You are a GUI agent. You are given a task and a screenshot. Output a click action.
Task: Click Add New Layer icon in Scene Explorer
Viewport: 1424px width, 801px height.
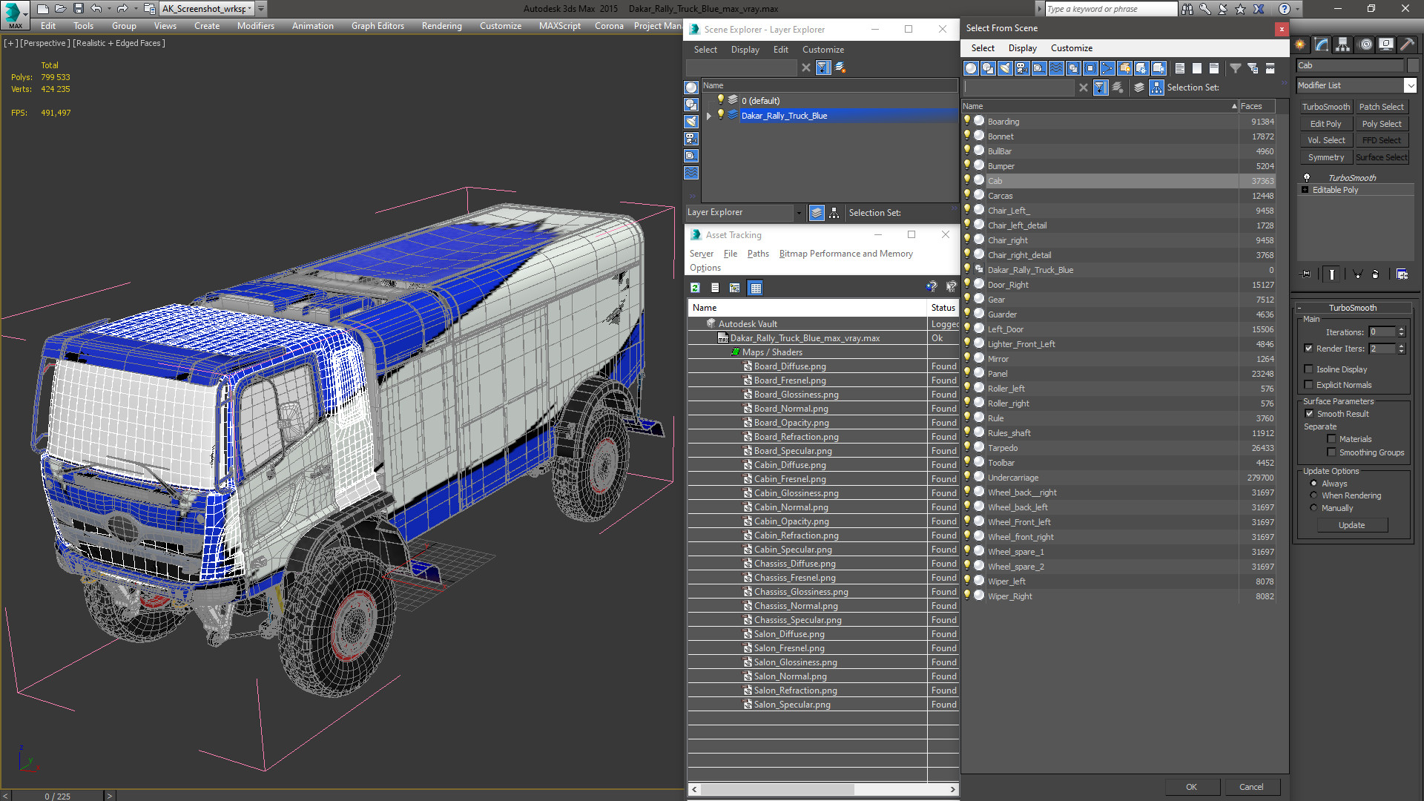[840, 67]
